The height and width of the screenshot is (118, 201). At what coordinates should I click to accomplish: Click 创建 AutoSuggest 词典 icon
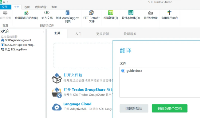point(68,13)
